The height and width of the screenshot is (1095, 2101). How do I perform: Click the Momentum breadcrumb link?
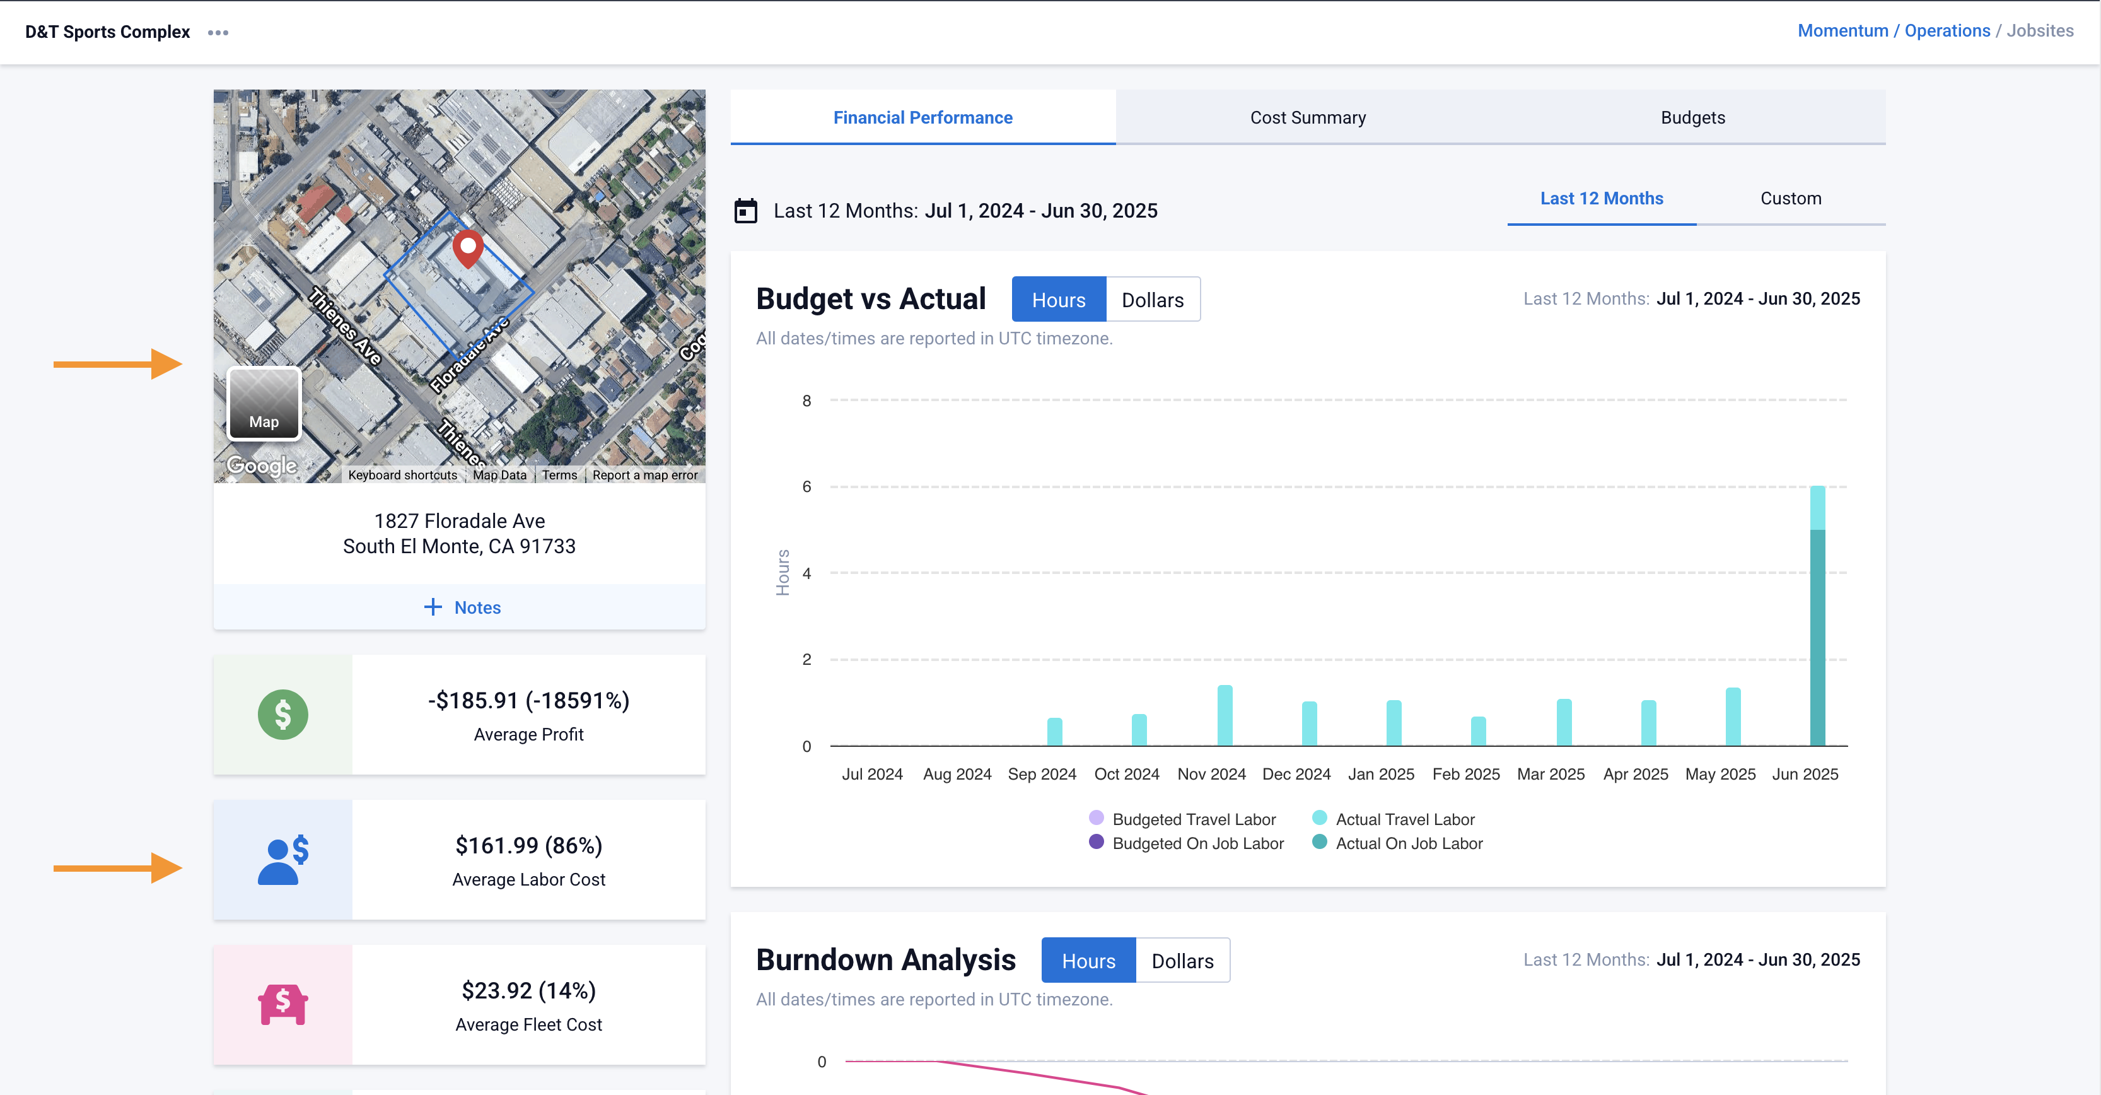point(1842,31)
